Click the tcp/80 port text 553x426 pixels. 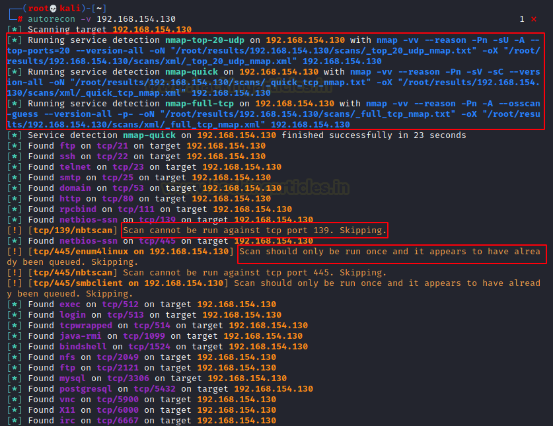click(118, 199)
